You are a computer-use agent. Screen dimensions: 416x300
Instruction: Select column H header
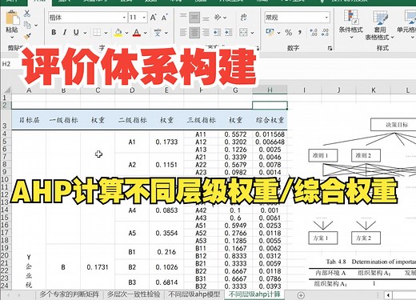pos(270,90)
